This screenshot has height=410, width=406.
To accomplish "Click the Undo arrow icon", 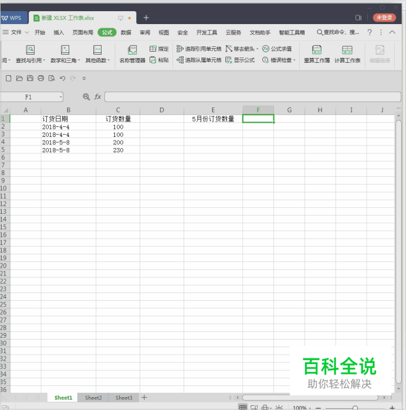I will (x=62, y=78).
